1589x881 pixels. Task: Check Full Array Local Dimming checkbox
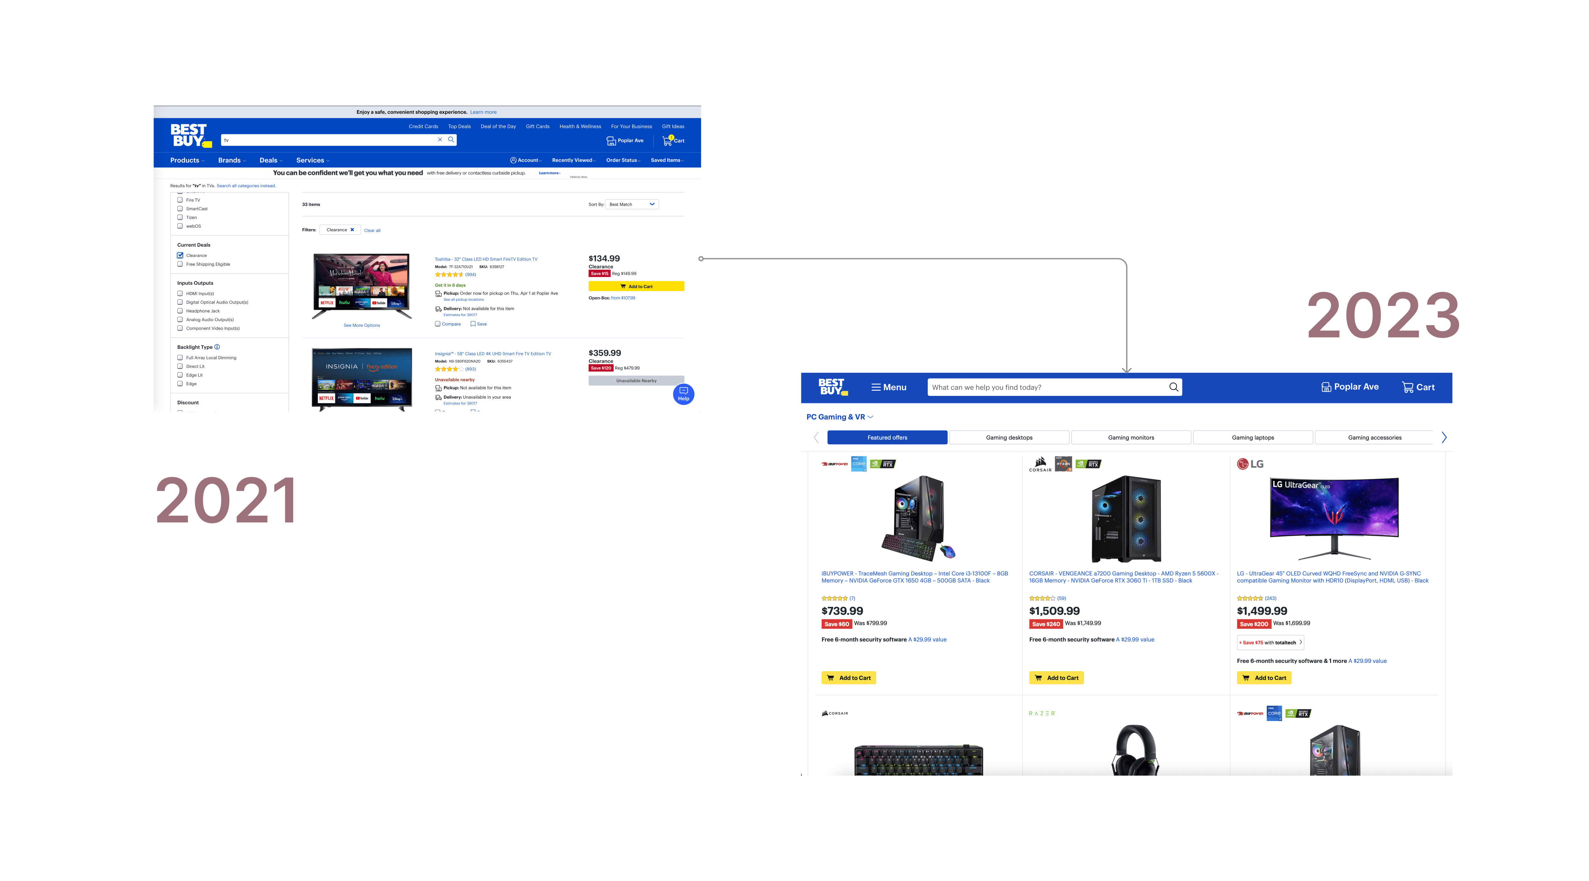[x=180, y=358]
